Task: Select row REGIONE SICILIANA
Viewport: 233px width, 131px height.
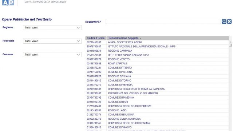Action: (157, 76)
